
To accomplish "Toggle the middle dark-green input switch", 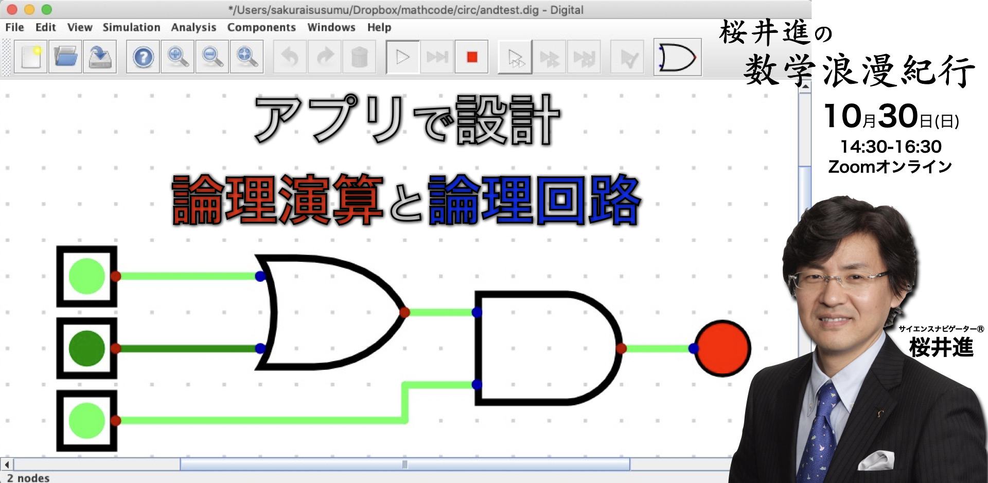I will 86,348.
